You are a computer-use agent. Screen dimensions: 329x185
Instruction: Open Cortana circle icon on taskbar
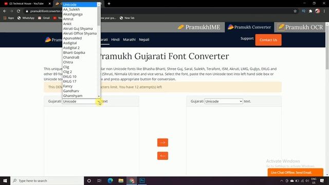pyautogui.click(x=89, y=180)
